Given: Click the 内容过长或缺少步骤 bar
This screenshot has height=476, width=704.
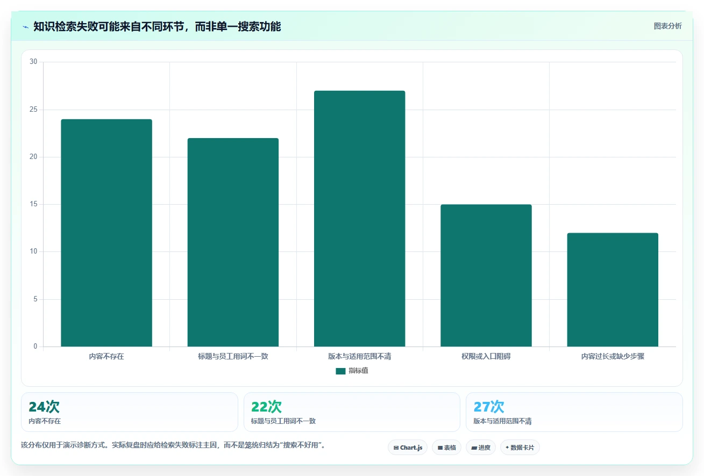Looking at the screenshot, I should [x=613, y=290].
